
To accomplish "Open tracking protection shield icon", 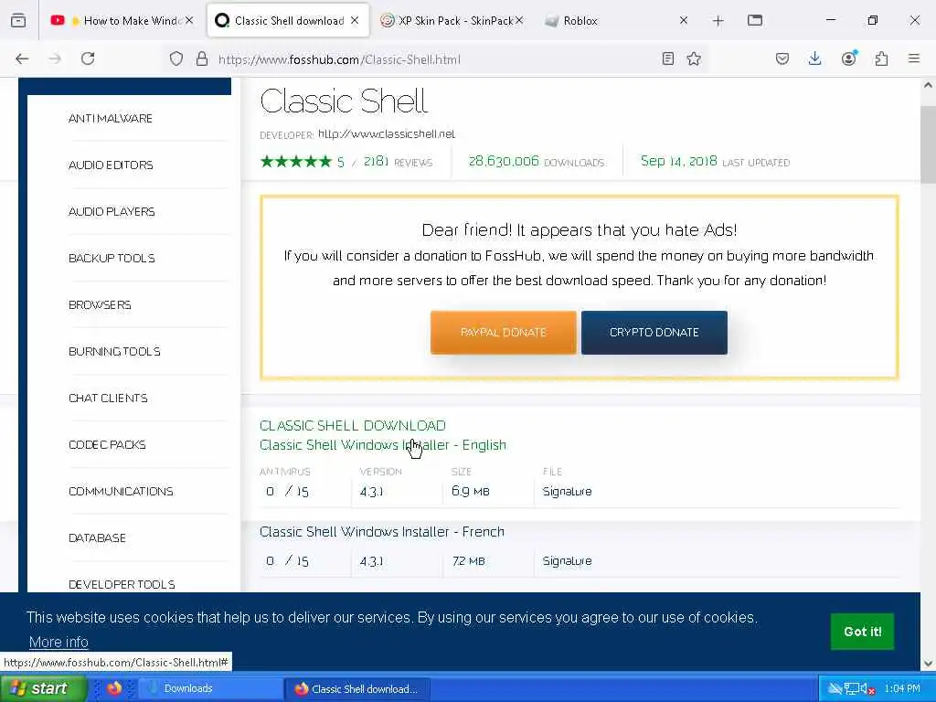I will [176, 59].
